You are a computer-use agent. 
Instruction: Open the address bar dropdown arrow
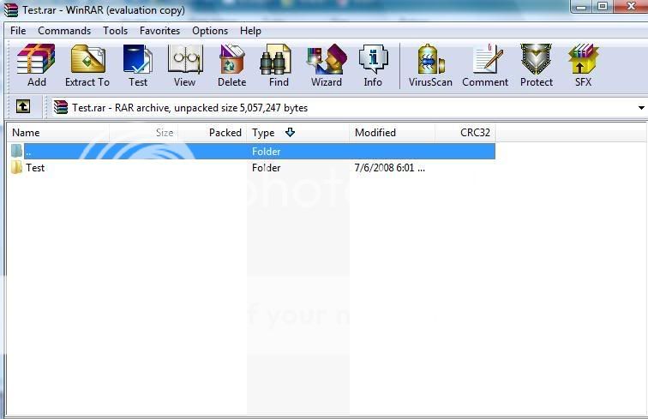point(641,108)
